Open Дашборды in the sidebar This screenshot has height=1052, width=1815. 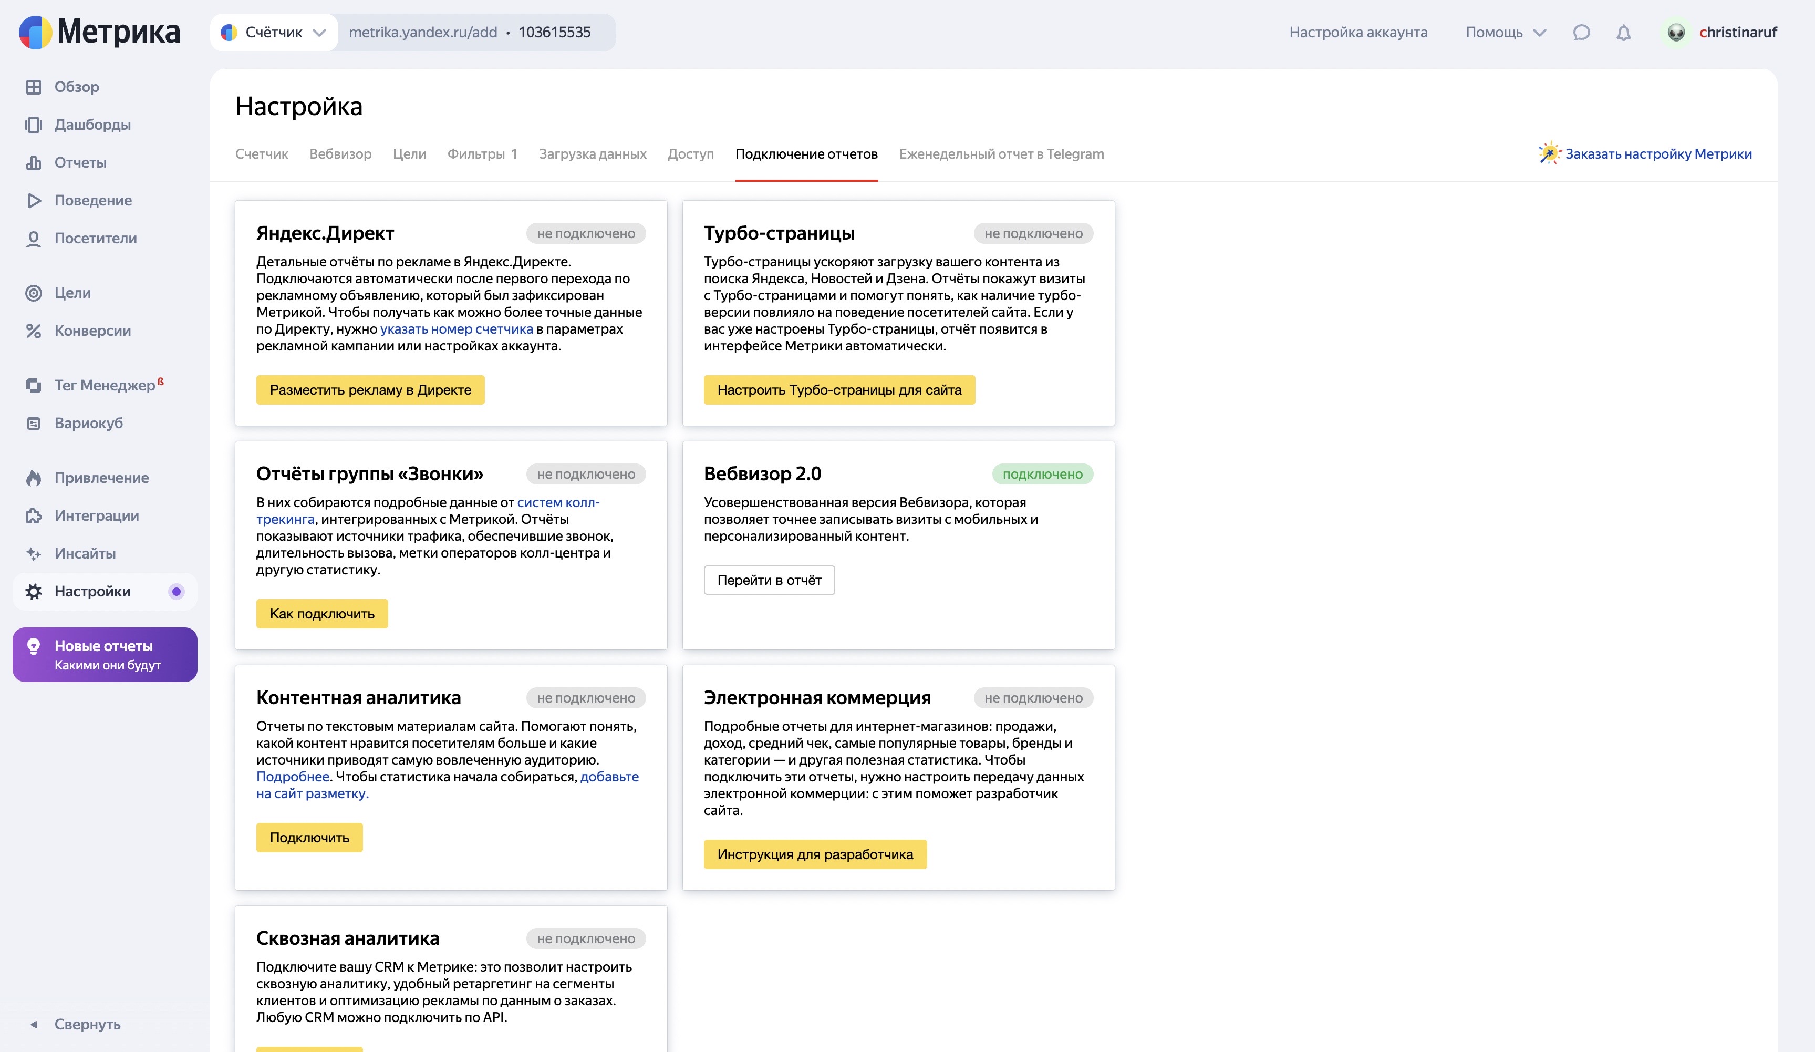[x=92, y=125]
